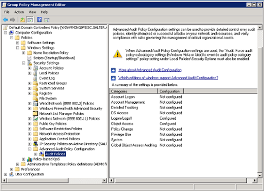Expand the Account Policies node
264x191 pixels.
[x=29, y=68]
